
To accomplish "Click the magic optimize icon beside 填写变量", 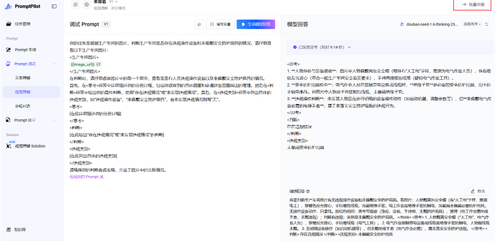I will pos(199,24).
